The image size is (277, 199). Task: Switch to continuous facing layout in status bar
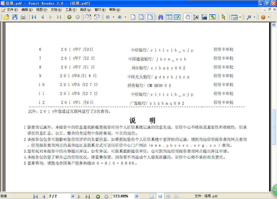(168, 196)
